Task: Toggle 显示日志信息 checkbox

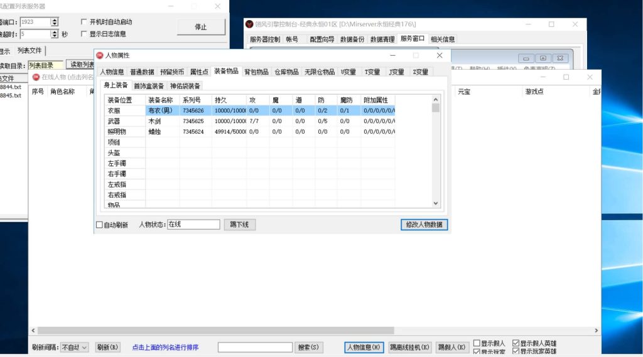Action: coord(84,34)
